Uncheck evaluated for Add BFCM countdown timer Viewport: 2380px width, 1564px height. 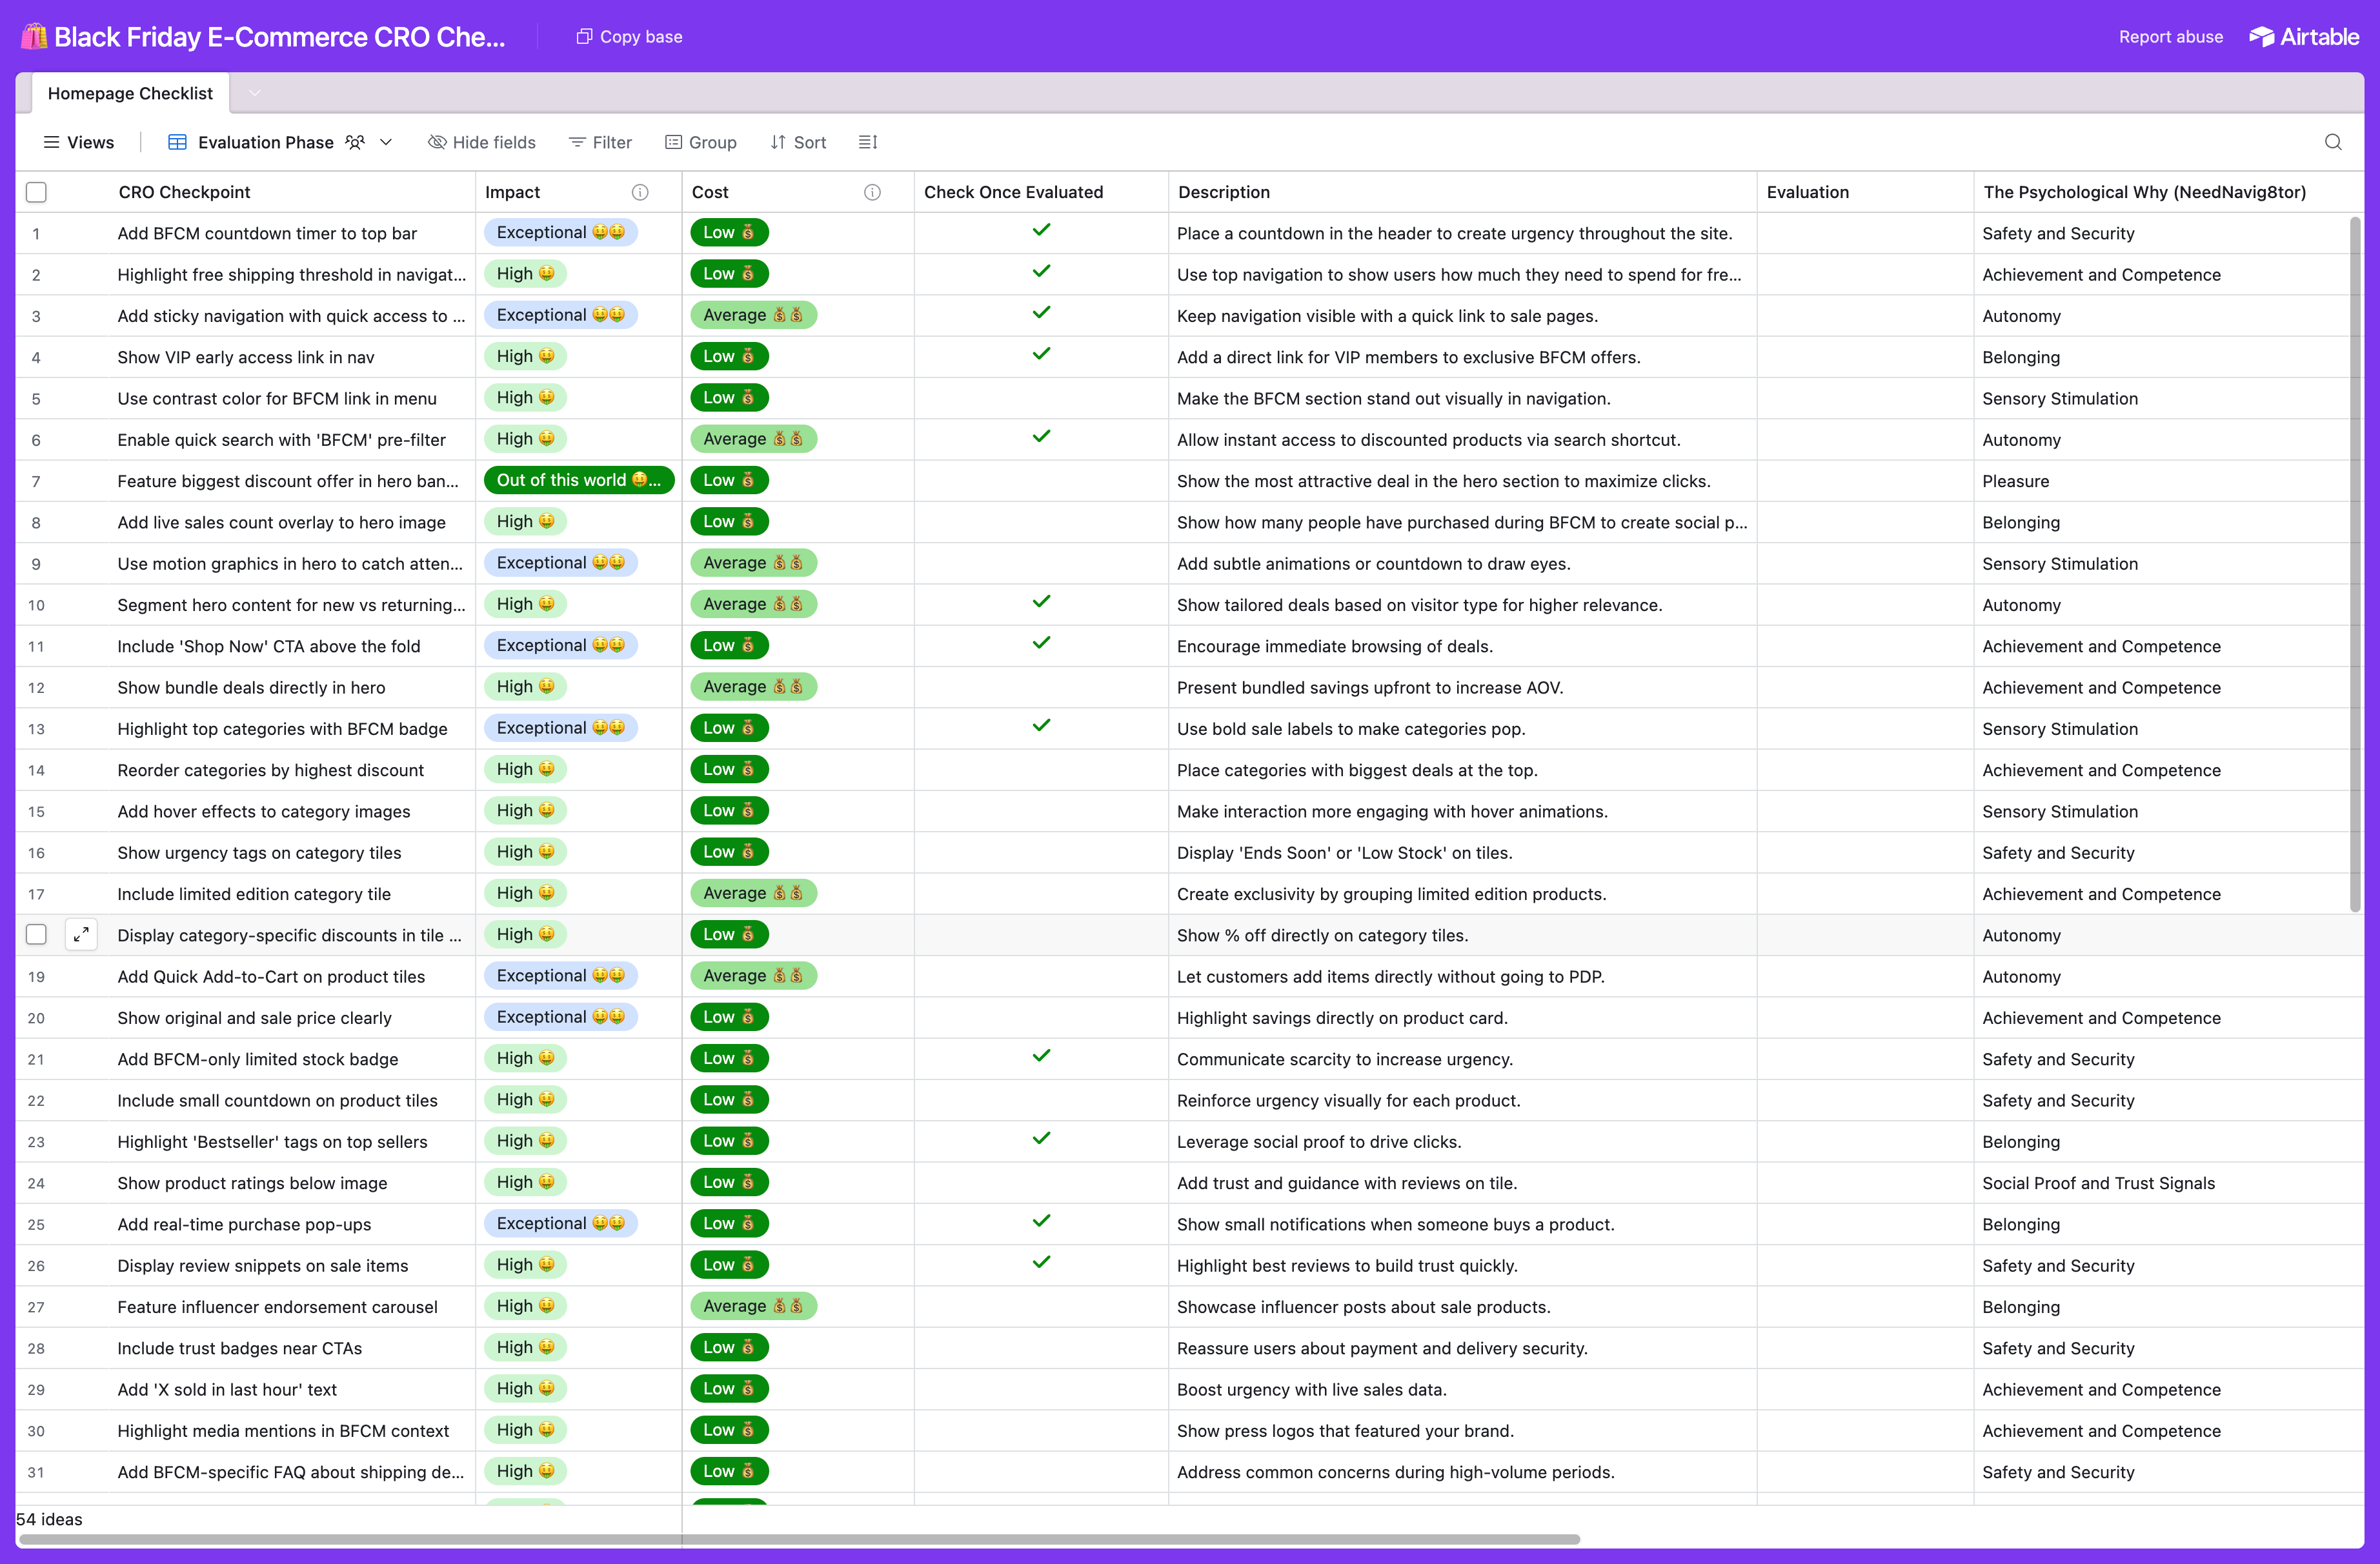(1041, 231)
